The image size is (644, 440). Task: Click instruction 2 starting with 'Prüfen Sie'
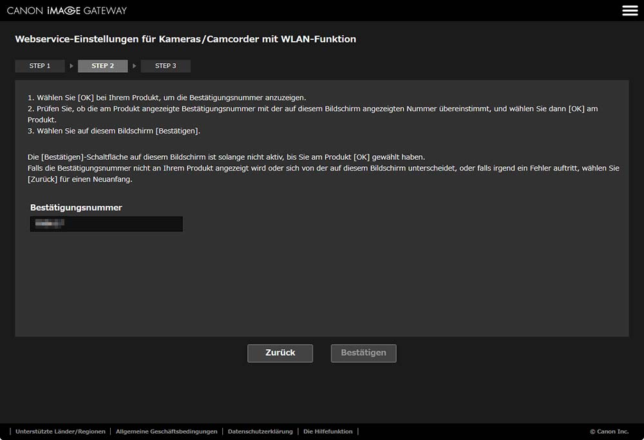pos(312,109)
